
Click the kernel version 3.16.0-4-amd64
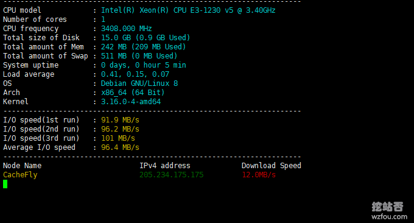pos(131,102)
